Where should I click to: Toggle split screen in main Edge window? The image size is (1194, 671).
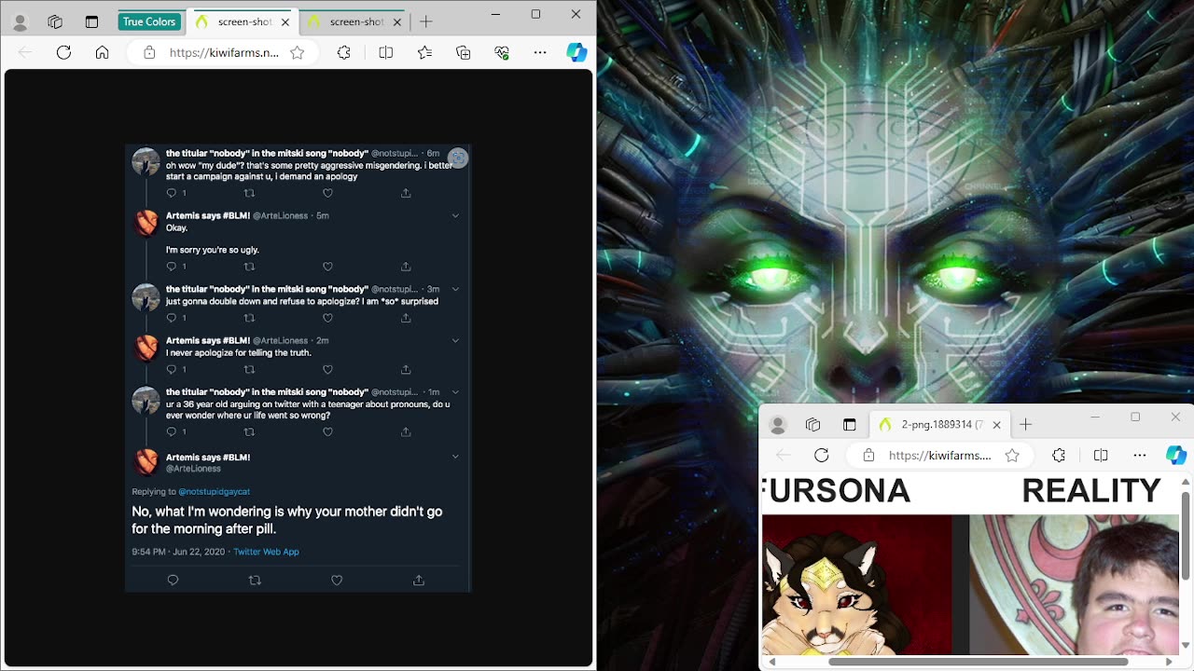pyautogui.click(x=385, y=52)
